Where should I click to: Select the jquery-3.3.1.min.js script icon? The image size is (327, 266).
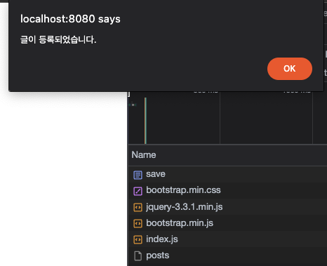coord(138,207)
